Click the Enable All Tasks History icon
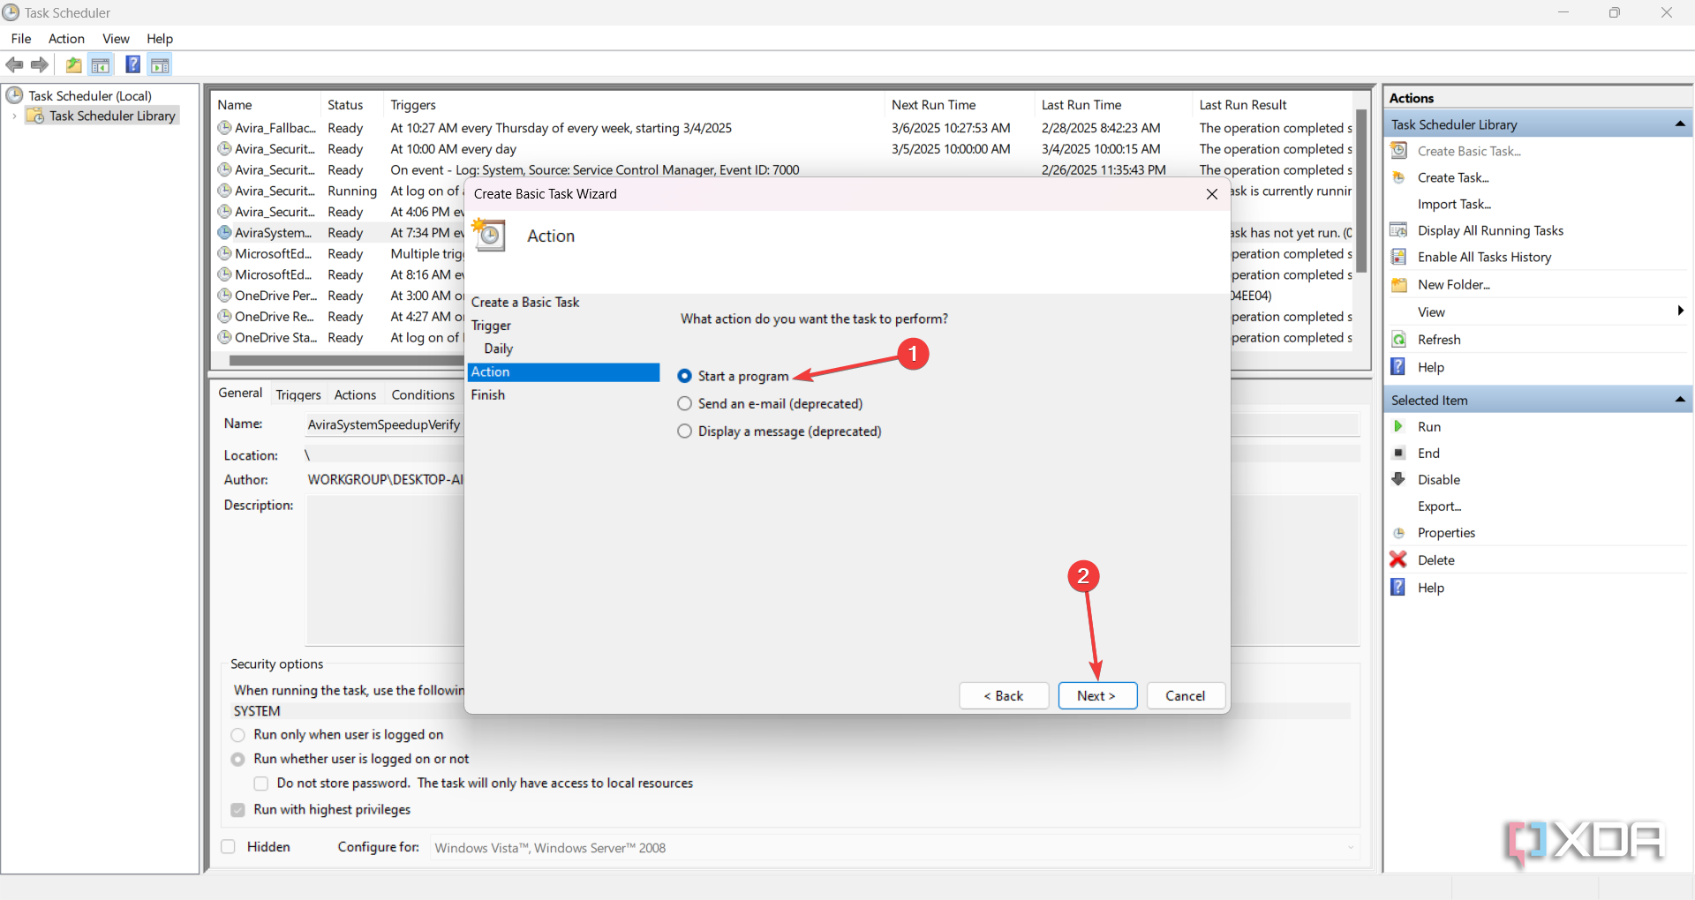 click(1399, 257)
